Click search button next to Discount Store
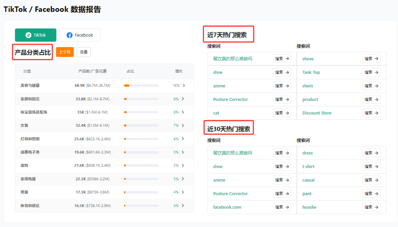 pyautogui.click(x=371, y=113)
